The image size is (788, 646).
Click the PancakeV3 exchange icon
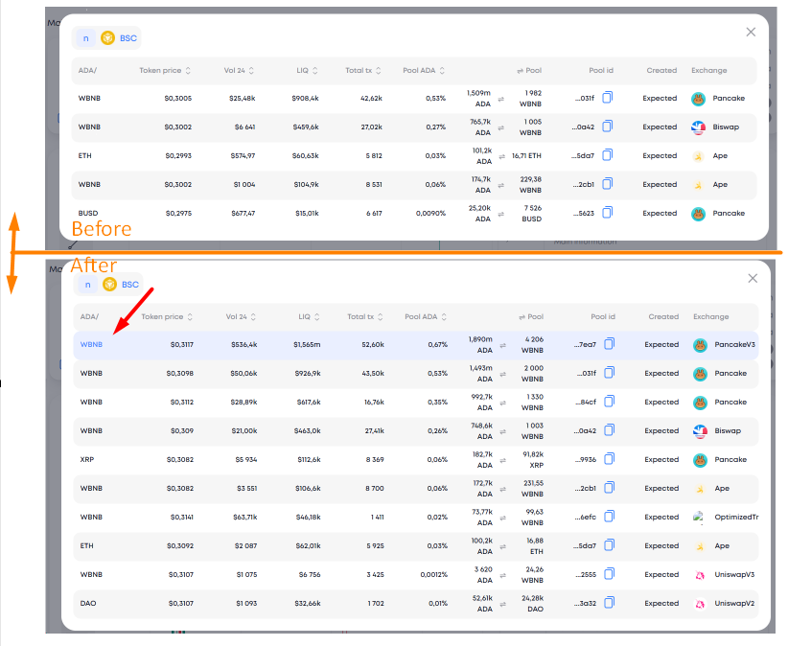(x=700, y=345)
